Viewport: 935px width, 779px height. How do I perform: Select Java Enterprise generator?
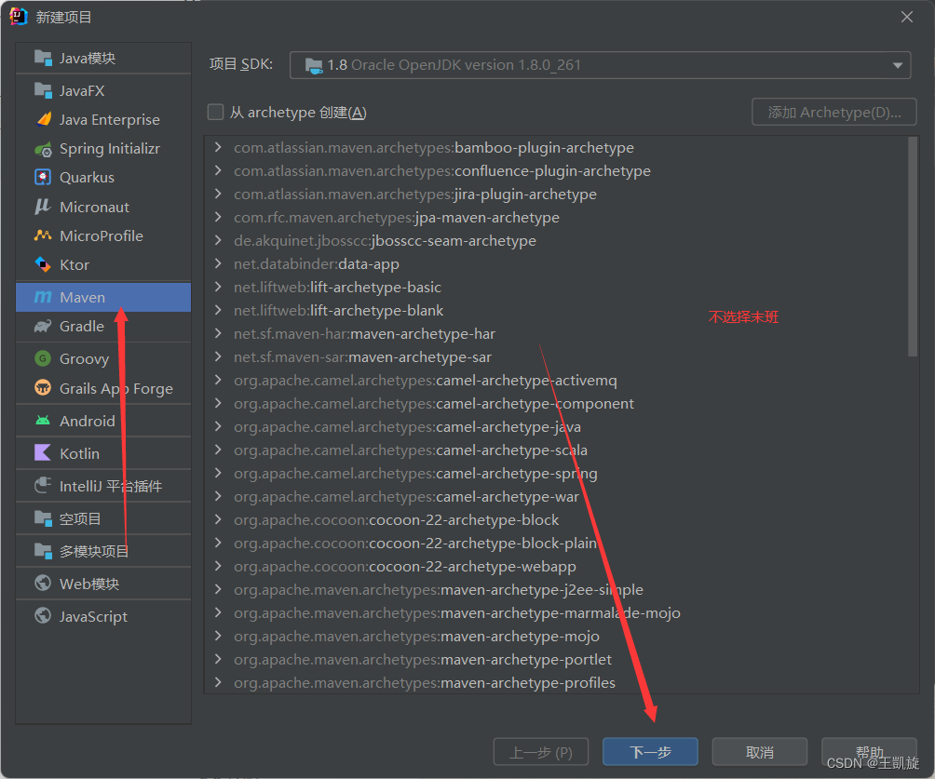pos(103,119)
